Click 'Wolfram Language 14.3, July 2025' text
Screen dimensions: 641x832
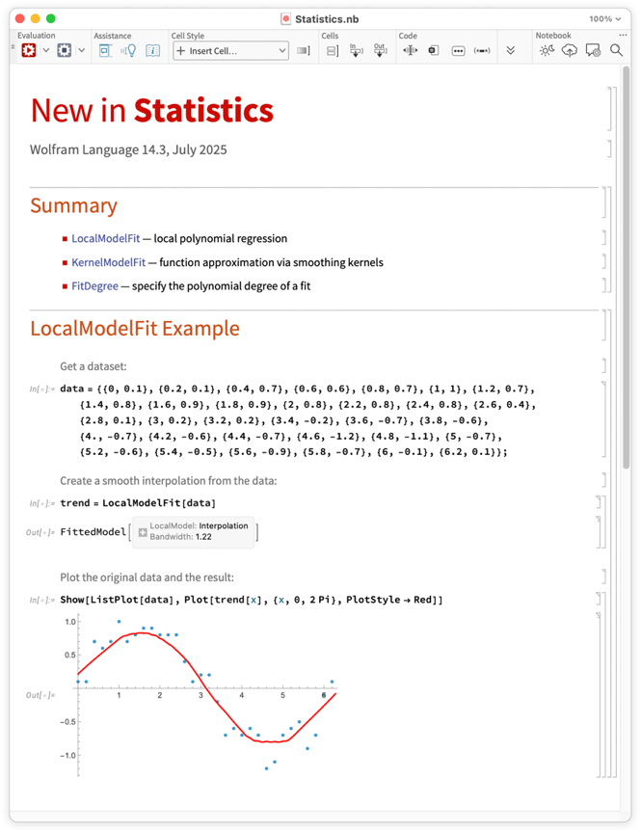click(128, 149)
